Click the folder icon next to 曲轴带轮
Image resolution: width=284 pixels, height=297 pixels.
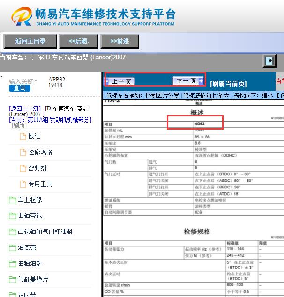coord(13,216)
